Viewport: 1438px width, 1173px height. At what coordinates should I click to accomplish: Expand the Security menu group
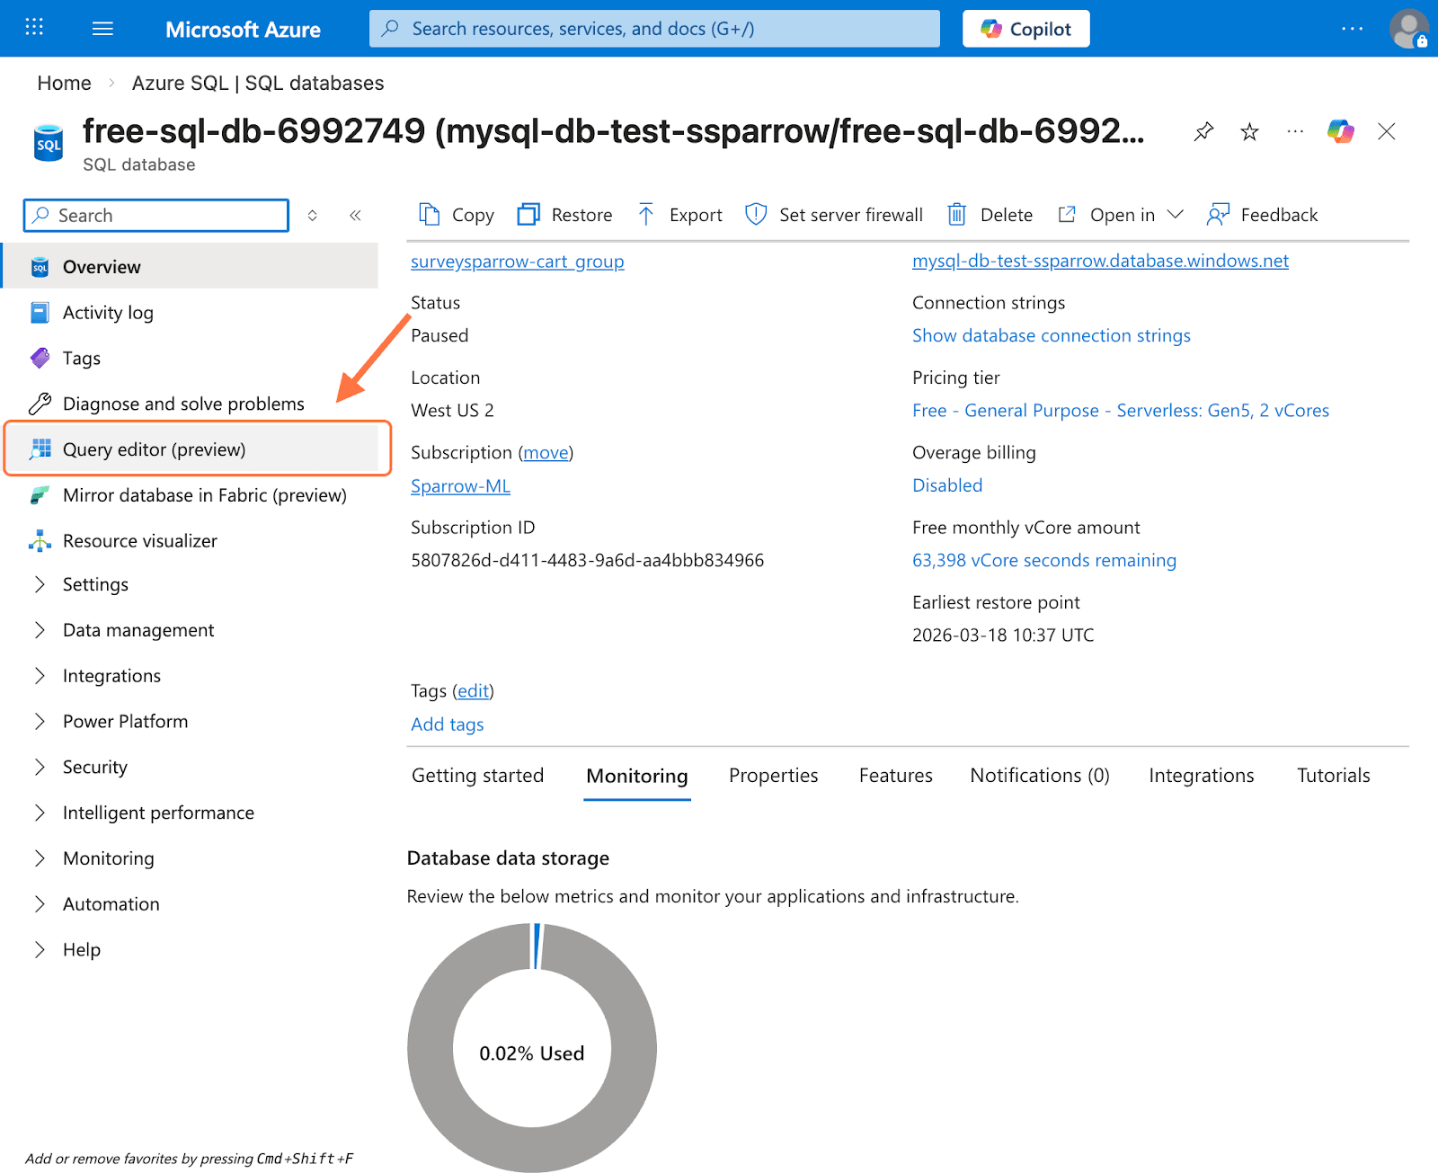94,768
